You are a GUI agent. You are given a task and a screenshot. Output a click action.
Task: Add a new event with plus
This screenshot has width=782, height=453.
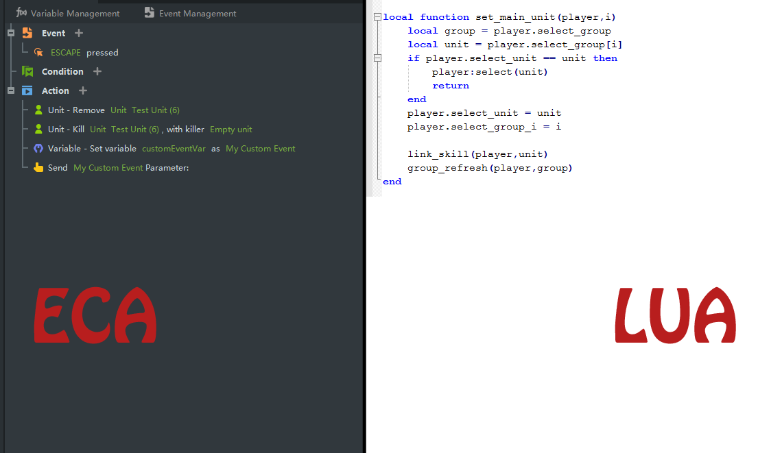pos(79,33)
